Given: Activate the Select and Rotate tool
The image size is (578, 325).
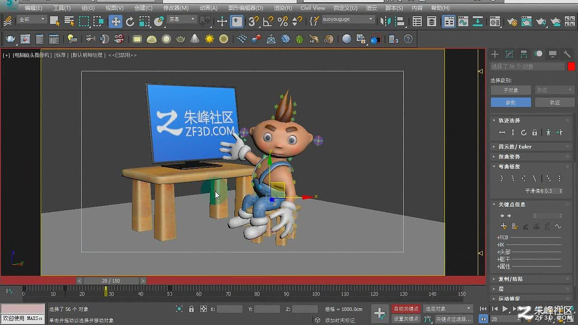Looking at the screenshot, I should click(x=130, y=21).
